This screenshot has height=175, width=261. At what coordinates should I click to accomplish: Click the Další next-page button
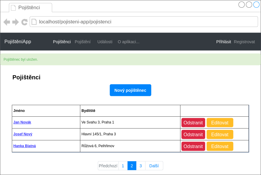(x=154, y=166)
